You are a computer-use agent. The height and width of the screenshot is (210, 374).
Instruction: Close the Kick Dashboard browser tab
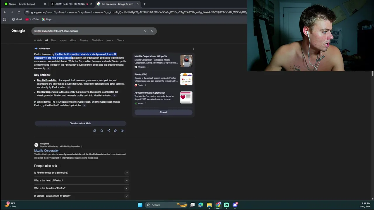coord(45,4)
